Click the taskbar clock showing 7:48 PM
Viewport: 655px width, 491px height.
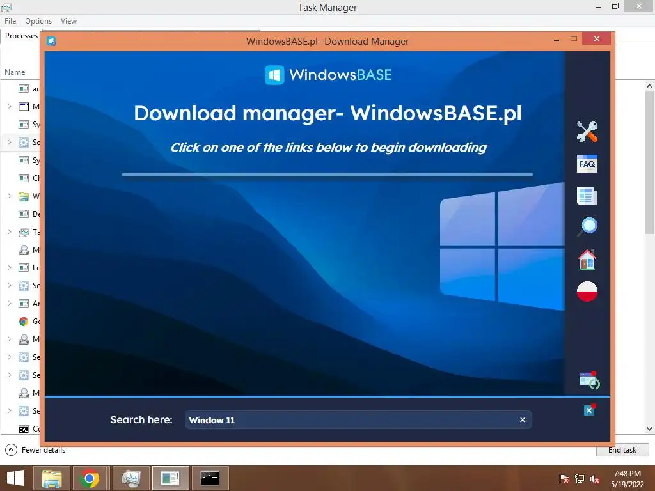click(627, 478)
